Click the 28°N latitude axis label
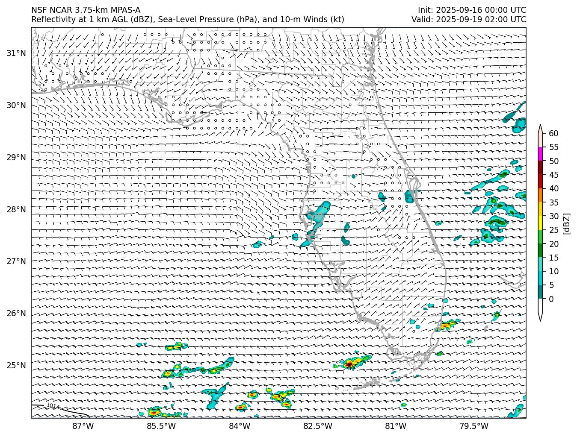The image size is (577, 437). pos(16,209)
